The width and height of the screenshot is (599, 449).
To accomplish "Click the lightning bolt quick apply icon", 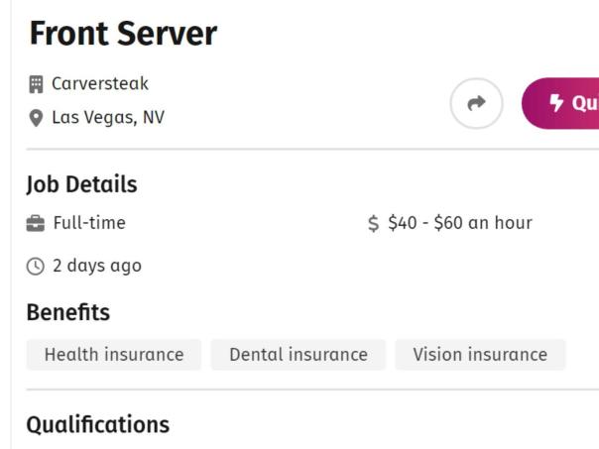I will (x=556, y=103).
